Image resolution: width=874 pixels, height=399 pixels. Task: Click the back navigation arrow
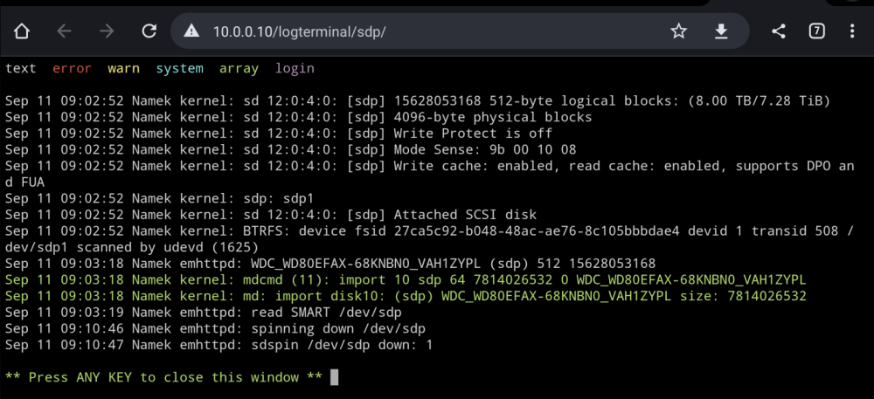pyautogui.click(x=64, y=31)
